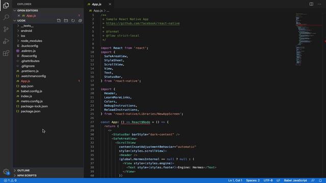Click the New Folder icon
The width and height of the screenshot is (326, 183).
click(66, 20)
